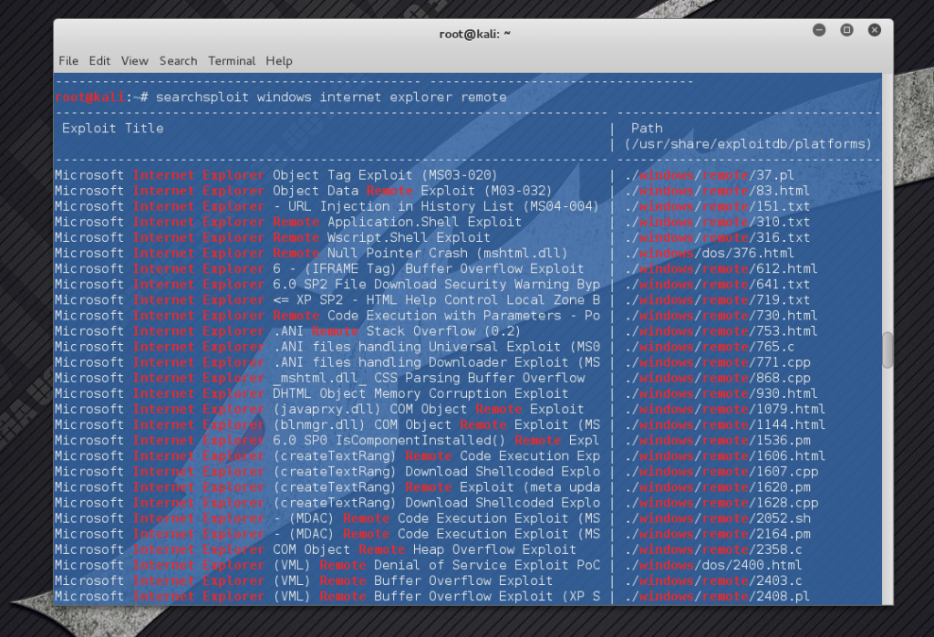Viewport: 934px width, 637px height.
Task: Open the Terminal menu
Action: [232, 61]
